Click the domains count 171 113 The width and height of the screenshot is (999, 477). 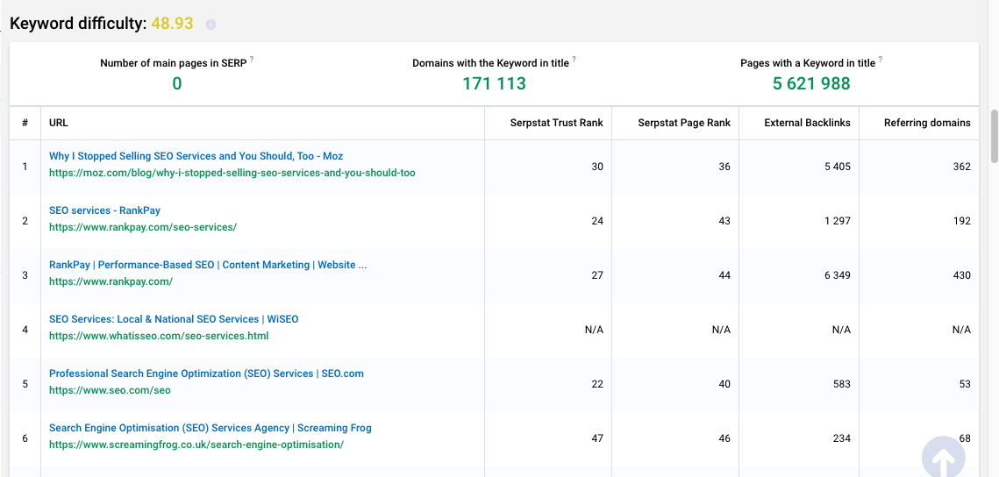tap(495, 83)
